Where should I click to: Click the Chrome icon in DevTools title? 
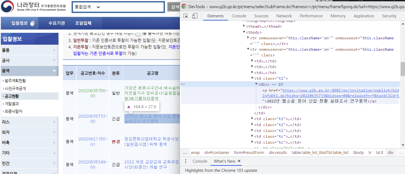(x=184, y=6)
